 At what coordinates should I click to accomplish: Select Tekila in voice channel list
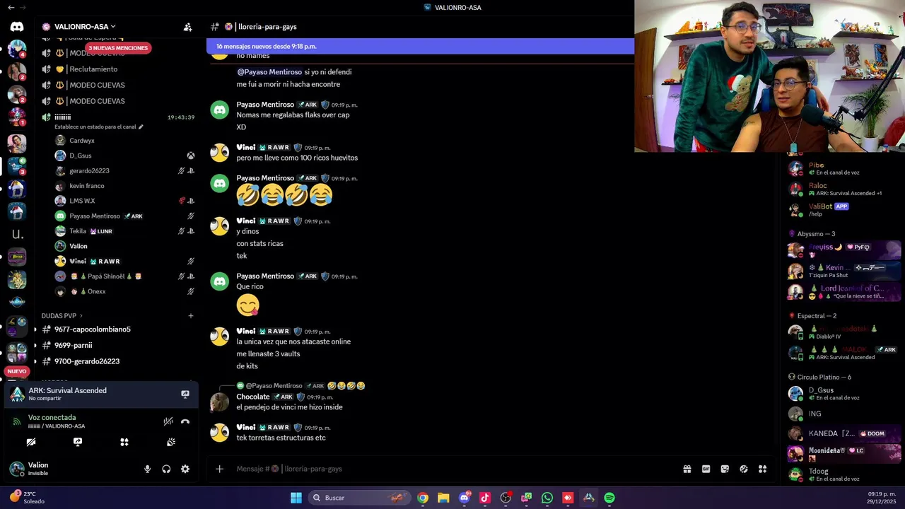pyautogui.click(x=78, y=231)
